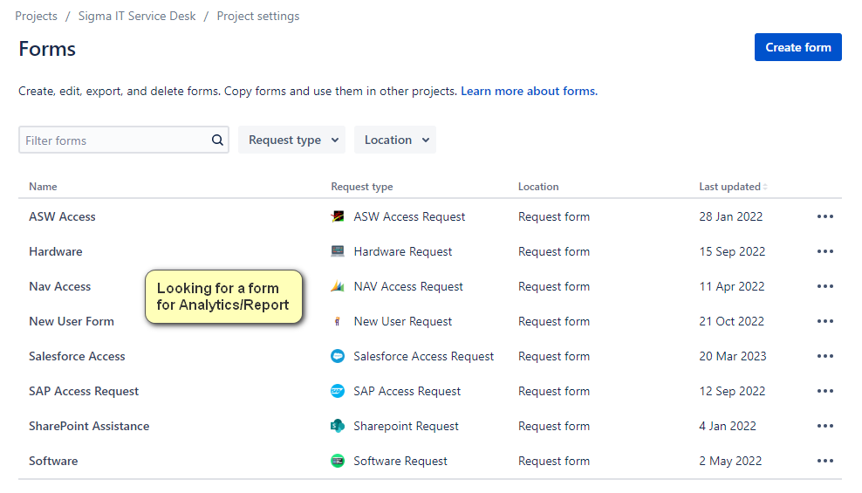Viewport: 862px width, 493px height.
Task: Focus the Filter forms search field
Action: pos(113,140)
